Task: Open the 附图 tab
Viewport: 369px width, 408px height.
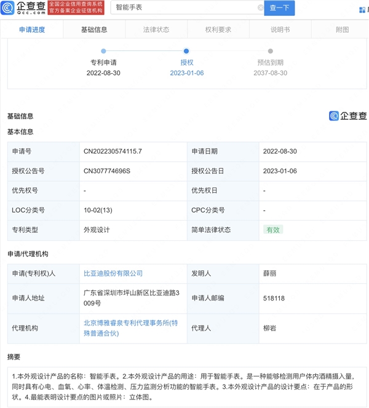Action: click(x=342, y=29)
